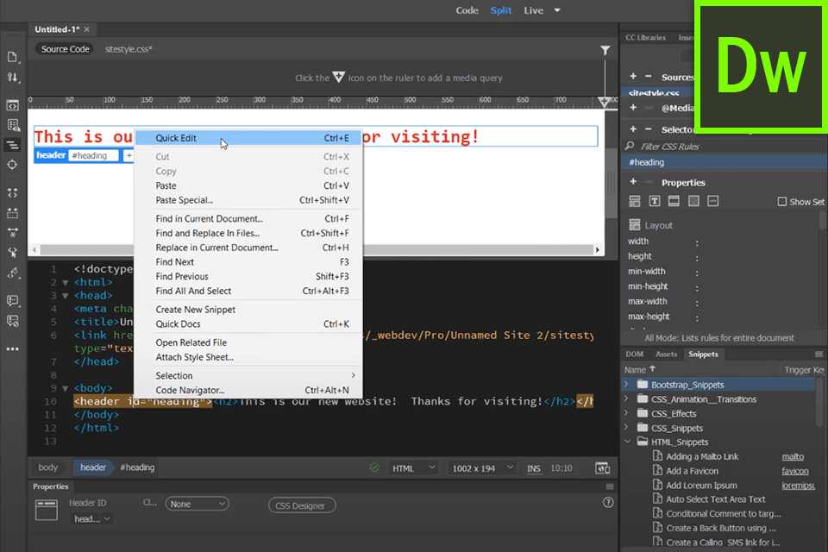Expand the CSS_Effects folder
Viewport: 828px width, 552px height.
click(x=627, y=413)
